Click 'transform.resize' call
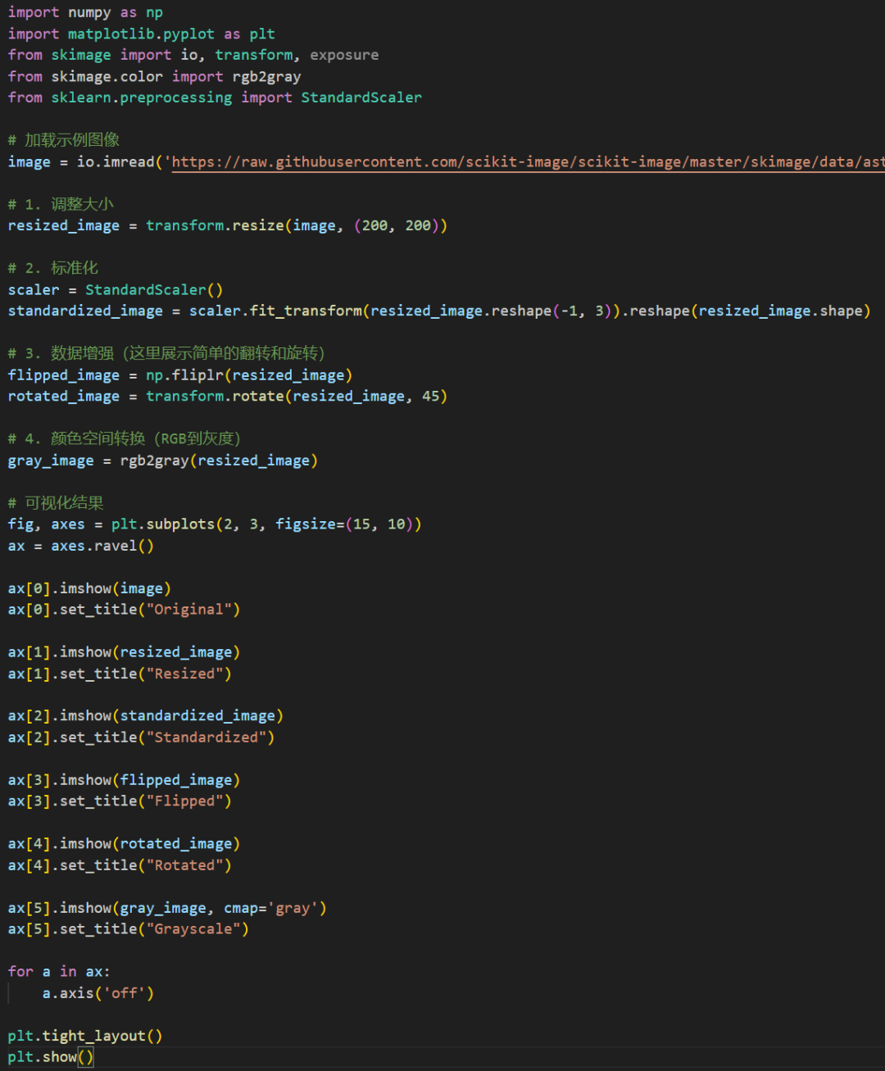Image resolution: width=885 pixels, height=1071 pixels. [x=215, y=225]
